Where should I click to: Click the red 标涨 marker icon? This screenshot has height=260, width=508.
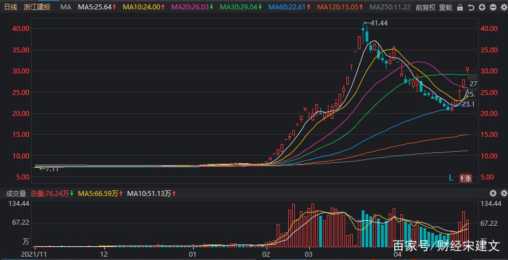[x=465, y=178]
